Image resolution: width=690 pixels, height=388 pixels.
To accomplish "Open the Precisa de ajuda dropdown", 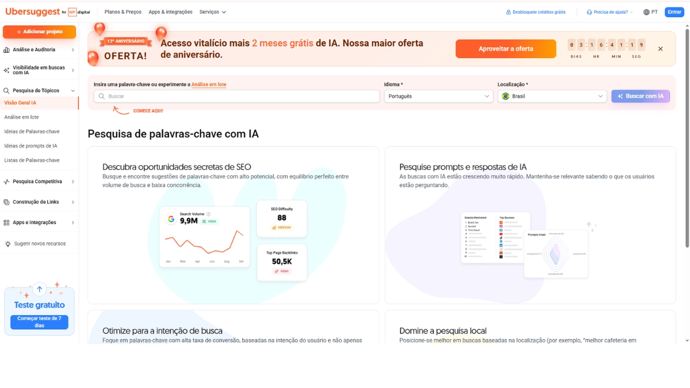I will [609, 12].
